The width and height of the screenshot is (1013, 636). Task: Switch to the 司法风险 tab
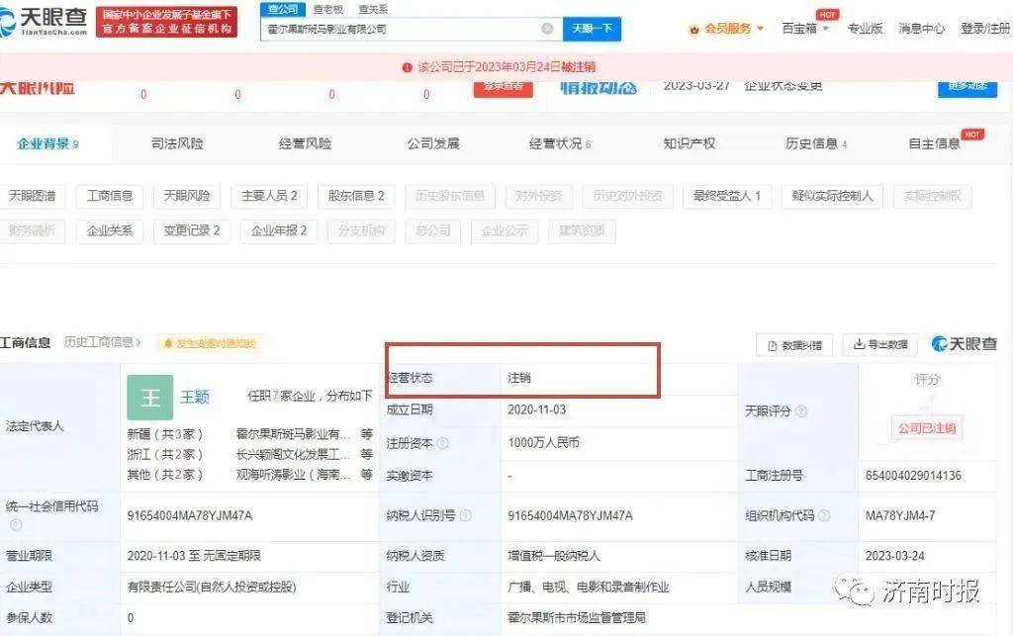[177, 143]
